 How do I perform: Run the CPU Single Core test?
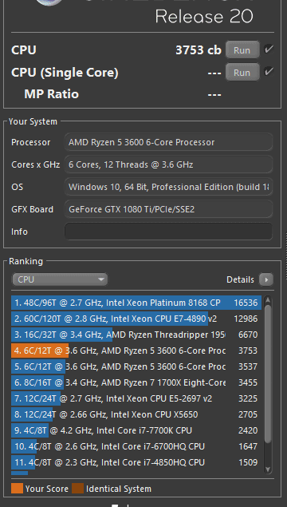[242, 72]
